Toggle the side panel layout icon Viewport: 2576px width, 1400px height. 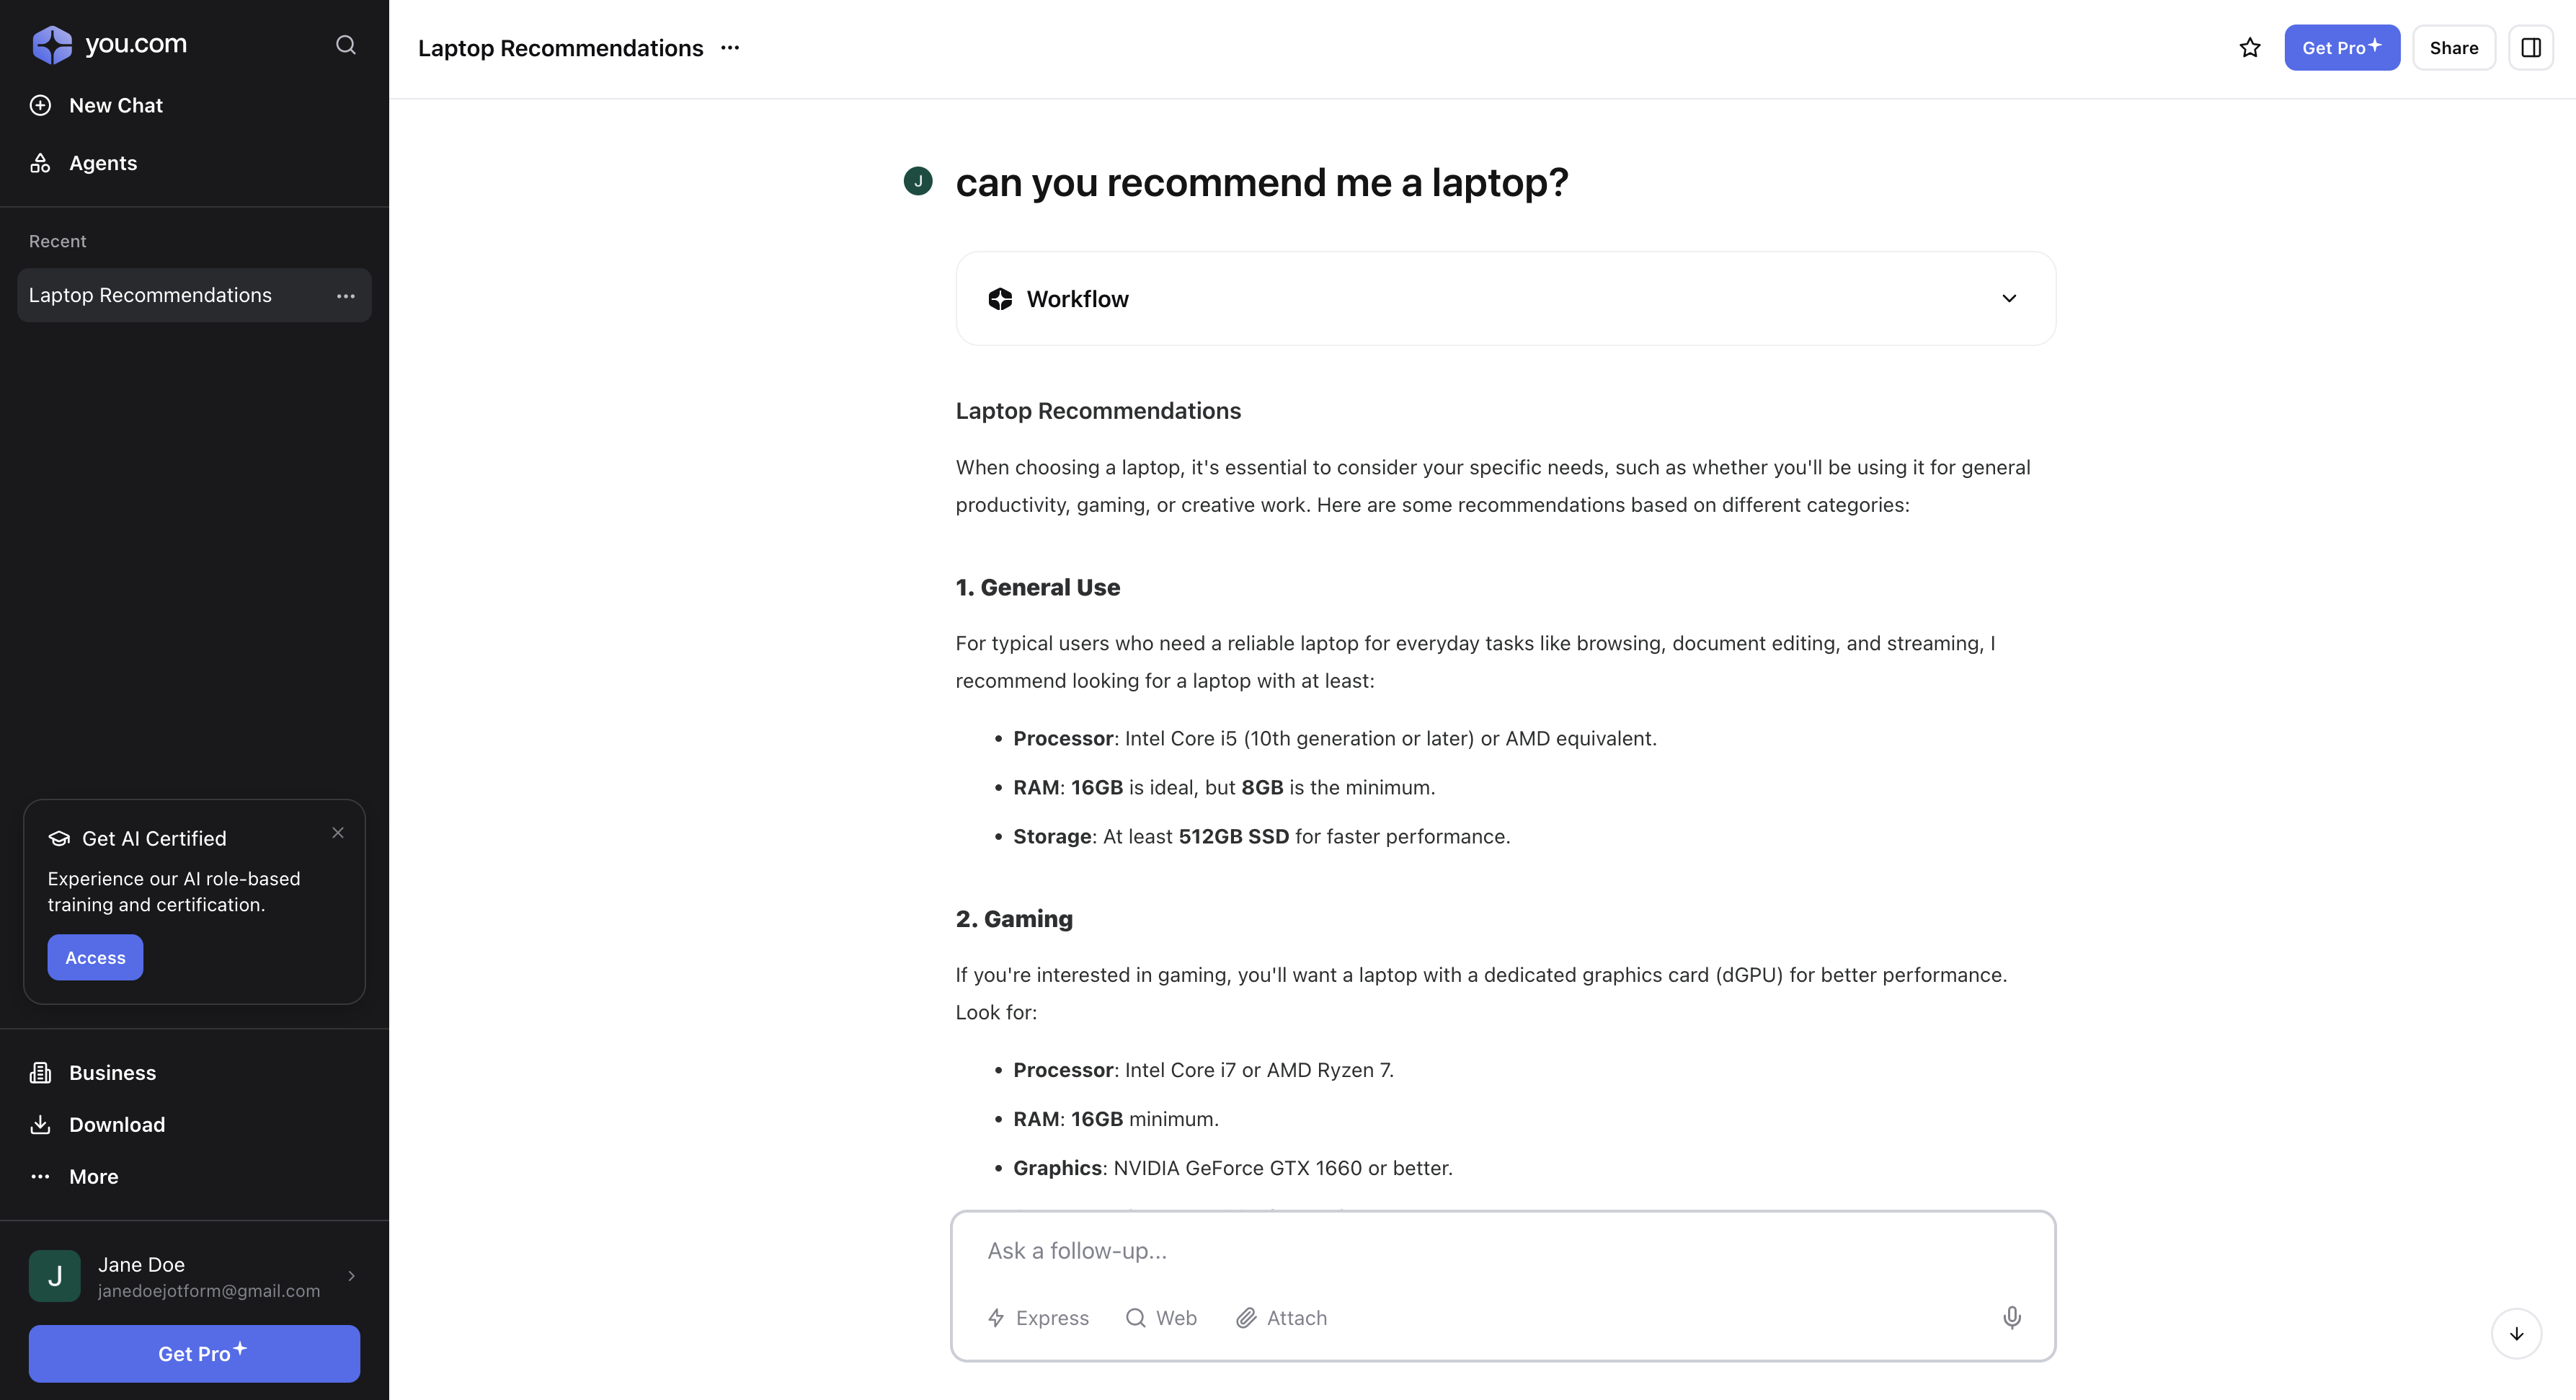(x=2530, y=48)
